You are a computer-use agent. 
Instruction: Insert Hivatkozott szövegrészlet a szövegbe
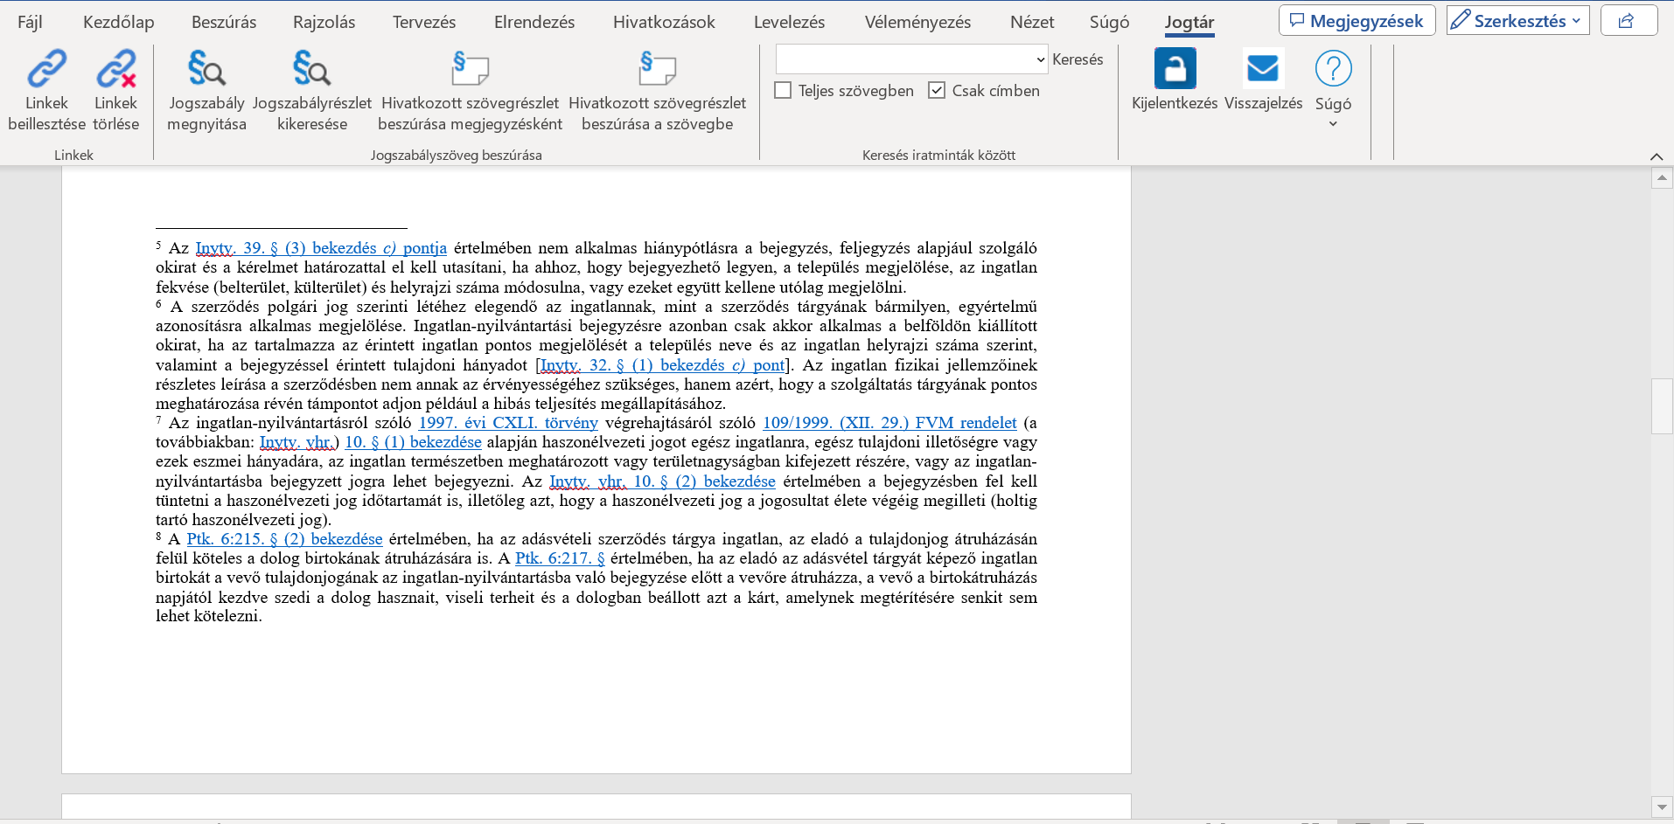point(657,70)
